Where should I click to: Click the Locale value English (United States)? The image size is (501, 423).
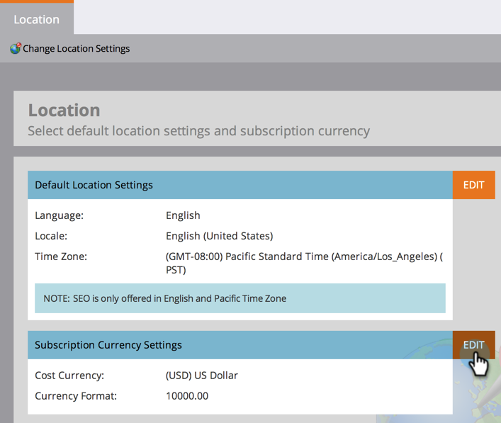tap(219, 236)
